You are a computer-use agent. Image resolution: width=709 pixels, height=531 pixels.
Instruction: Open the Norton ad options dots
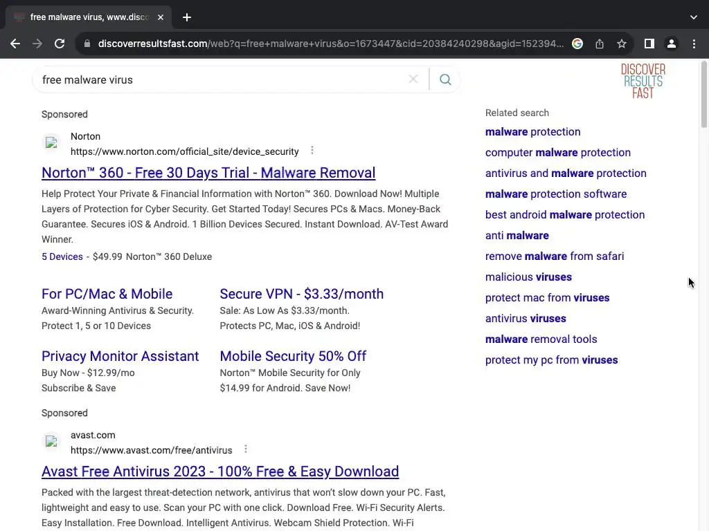[x=312, y=150]
